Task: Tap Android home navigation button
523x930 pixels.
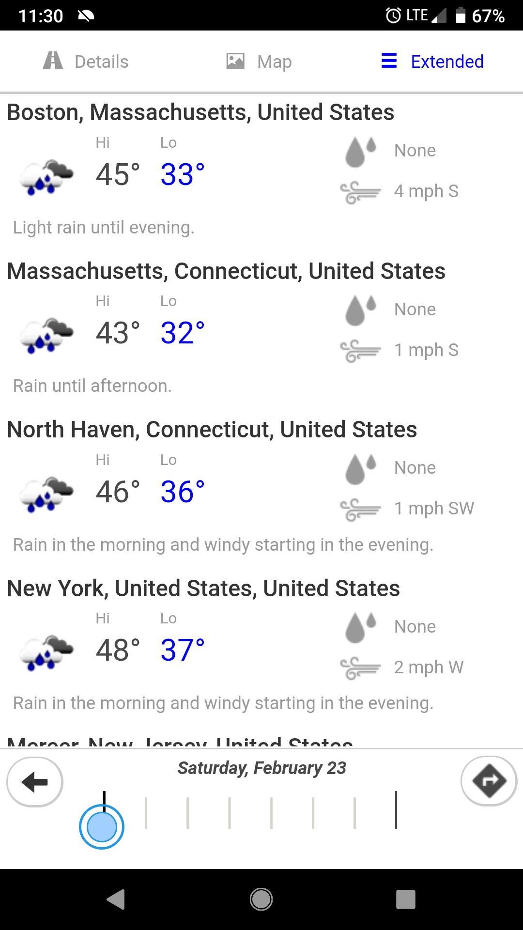Action: click(x=261, y=899)
